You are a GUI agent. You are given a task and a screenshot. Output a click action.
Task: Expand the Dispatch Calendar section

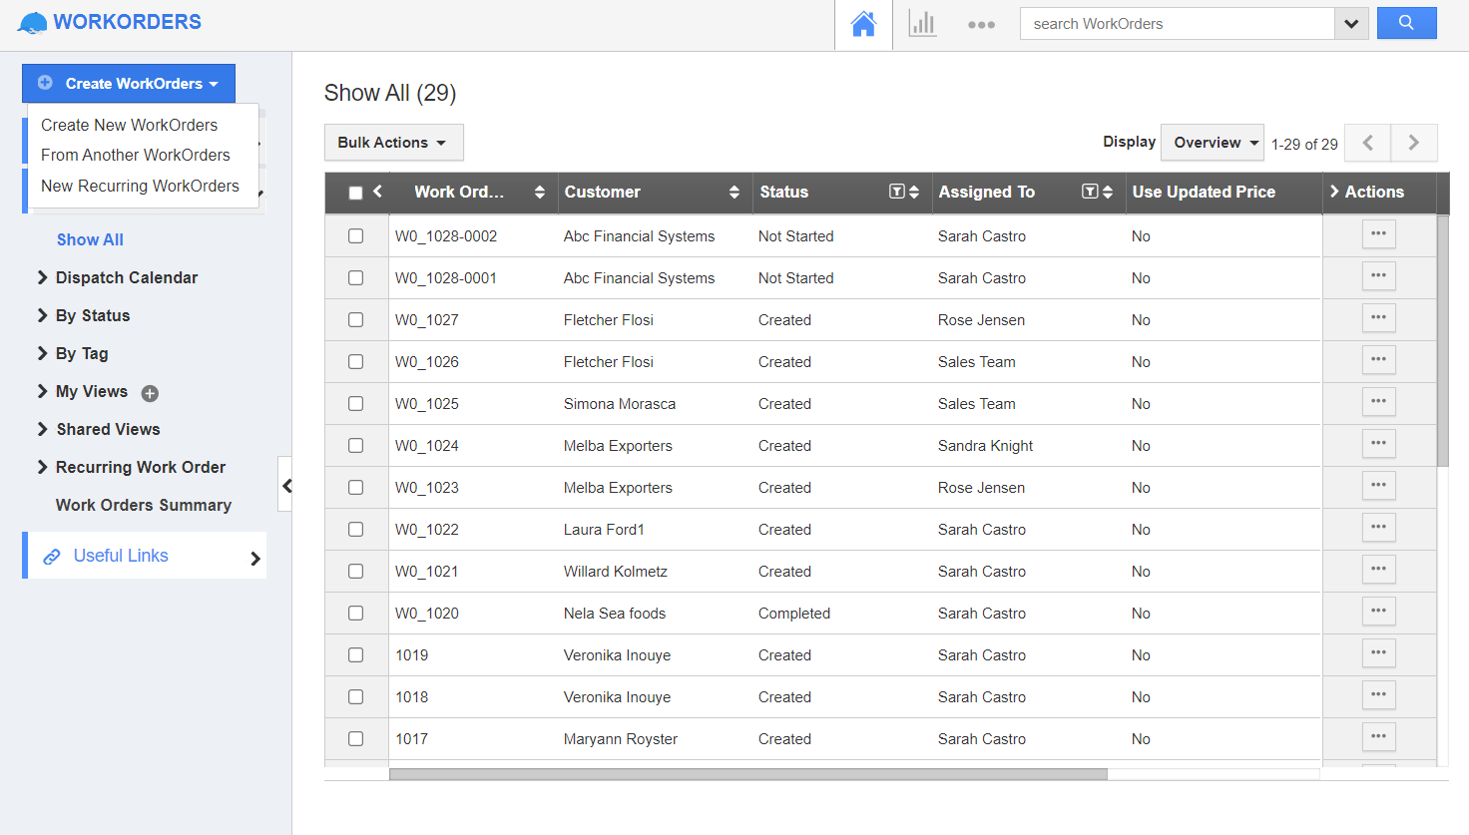[x=126, y=277]
